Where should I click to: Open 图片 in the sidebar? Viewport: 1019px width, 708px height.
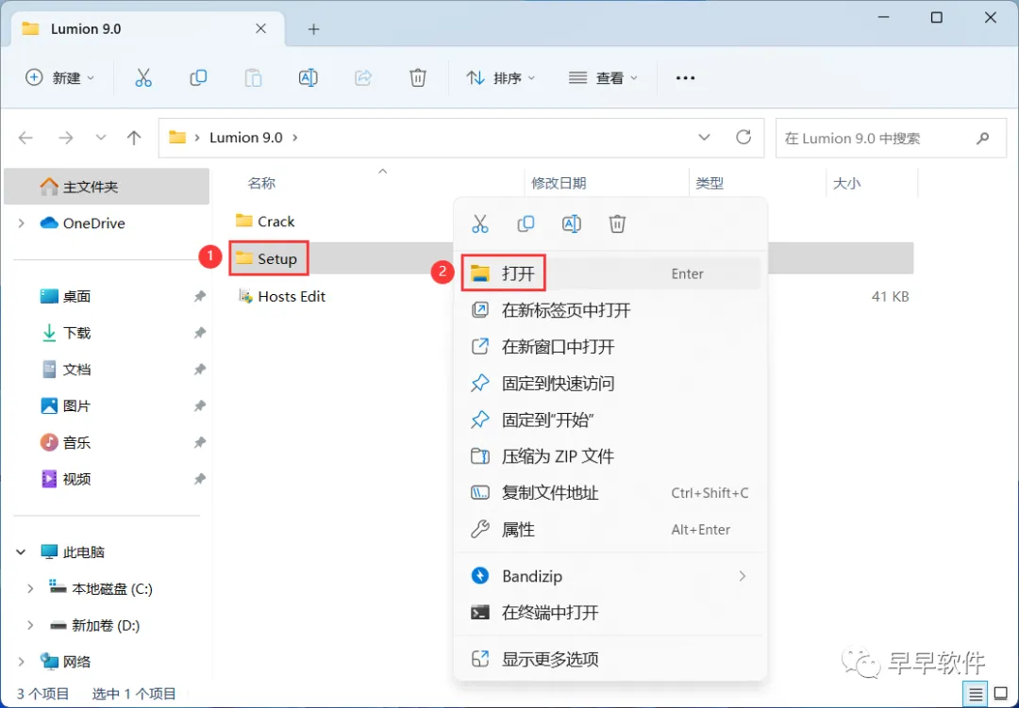76,406
